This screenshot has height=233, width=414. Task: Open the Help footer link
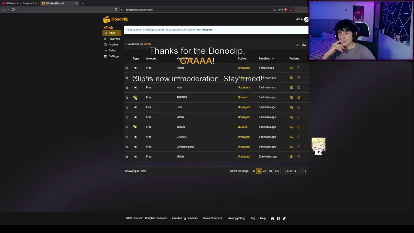point(263,218)
